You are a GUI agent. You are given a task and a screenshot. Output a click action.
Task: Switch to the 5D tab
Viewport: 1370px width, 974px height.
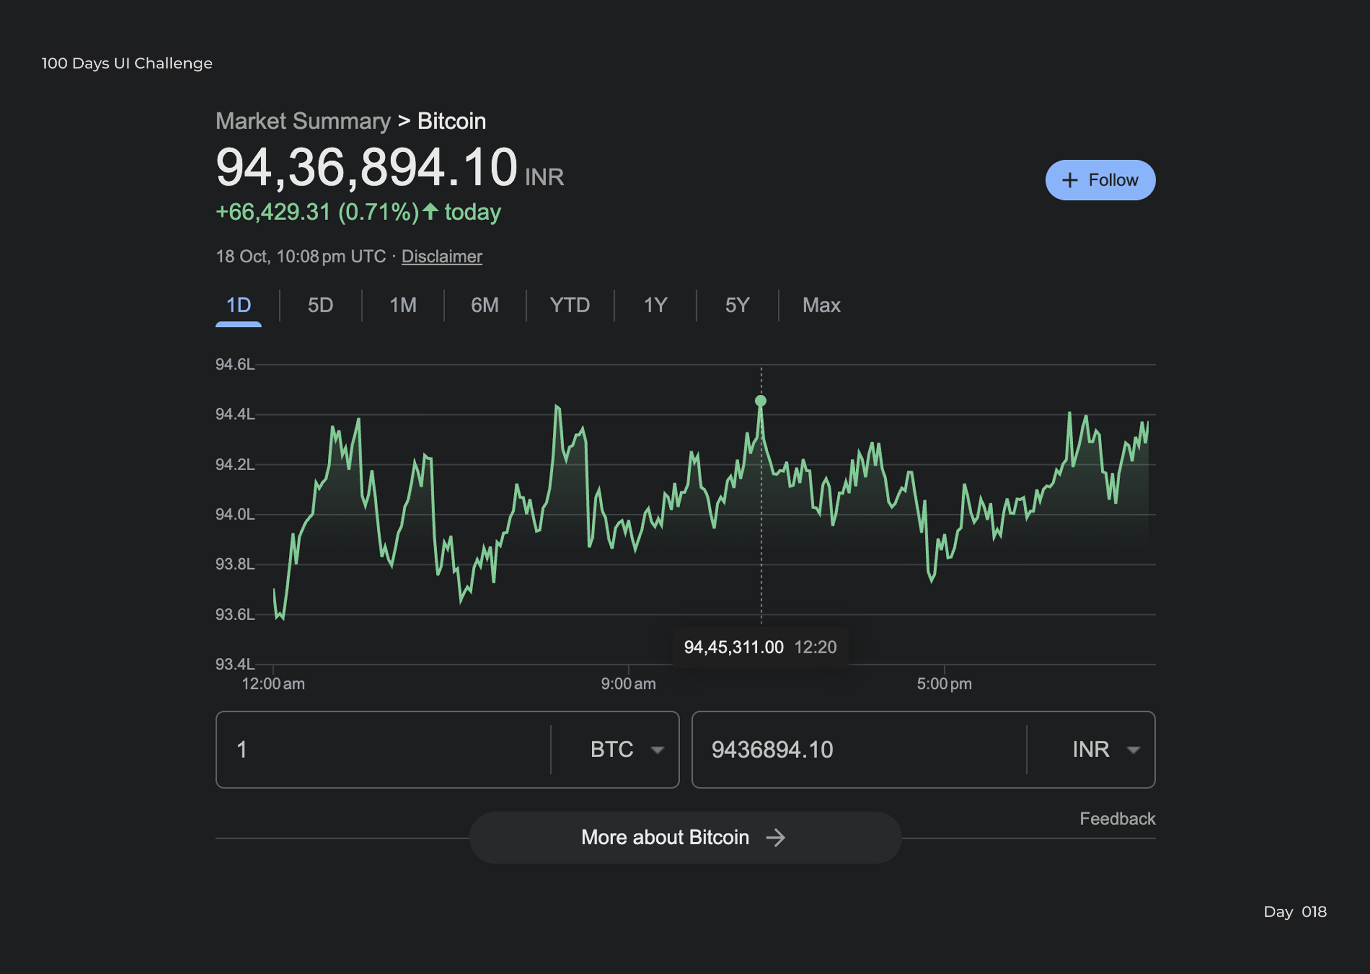(320, 305)
